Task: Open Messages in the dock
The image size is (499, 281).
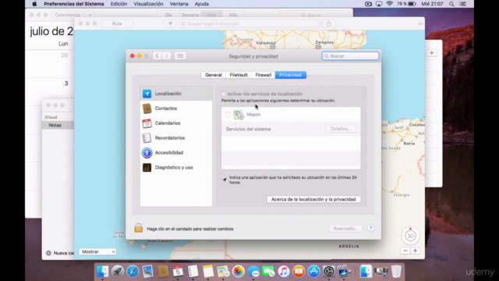Action: tap(253, 272)
